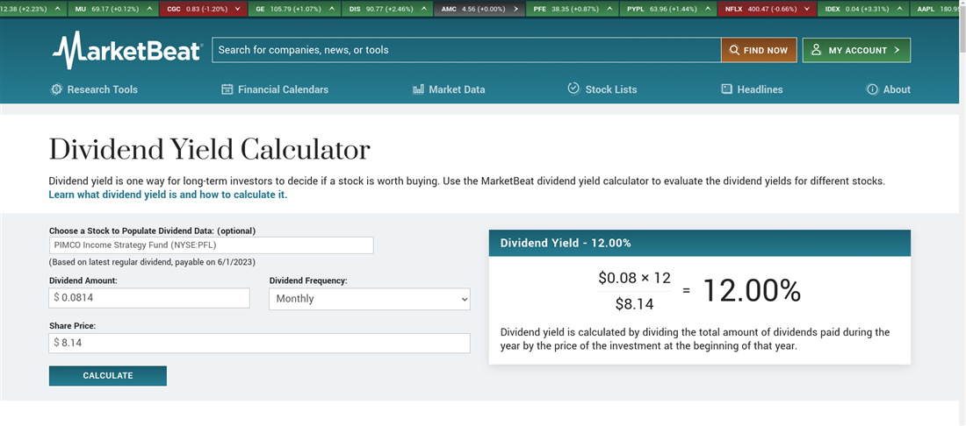Image resolution: width=966 pixels, height=426 pixels.
Task: Click the DIS ticker chevron
Action: (422, 10)
